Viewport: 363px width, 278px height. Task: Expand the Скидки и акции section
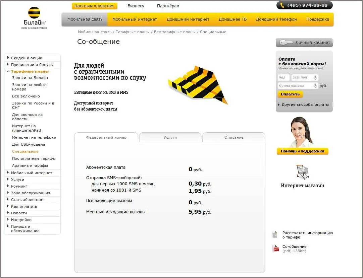tap(8, 58)
